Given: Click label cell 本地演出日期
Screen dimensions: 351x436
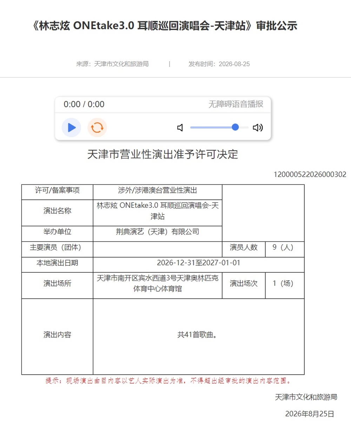Looking at the screenshot, I should pyautogui.click(x=57, y=265).
